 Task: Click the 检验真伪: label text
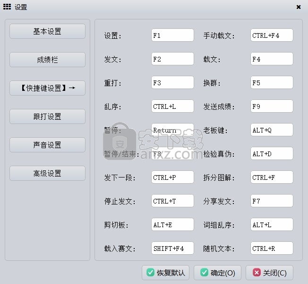[x=219, y=154]
